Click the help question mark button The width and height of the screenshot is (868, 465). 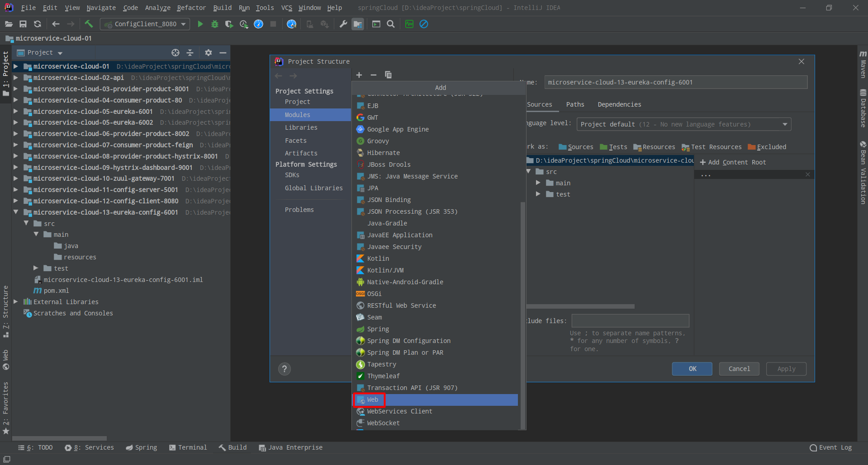pyautogui.click(x=285, y=369)
